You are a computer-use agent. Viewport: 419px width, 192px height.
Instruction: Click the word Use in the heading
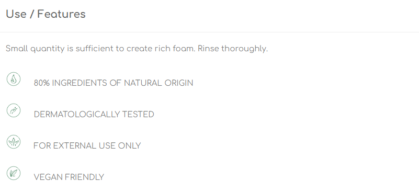[16, 14]
